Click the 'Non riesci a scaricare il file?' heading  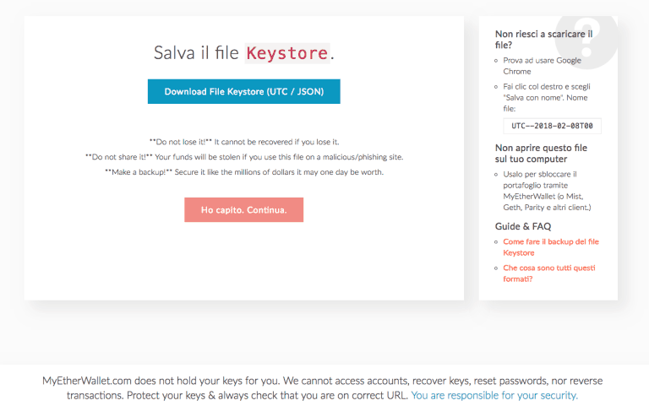pos(543,40)
